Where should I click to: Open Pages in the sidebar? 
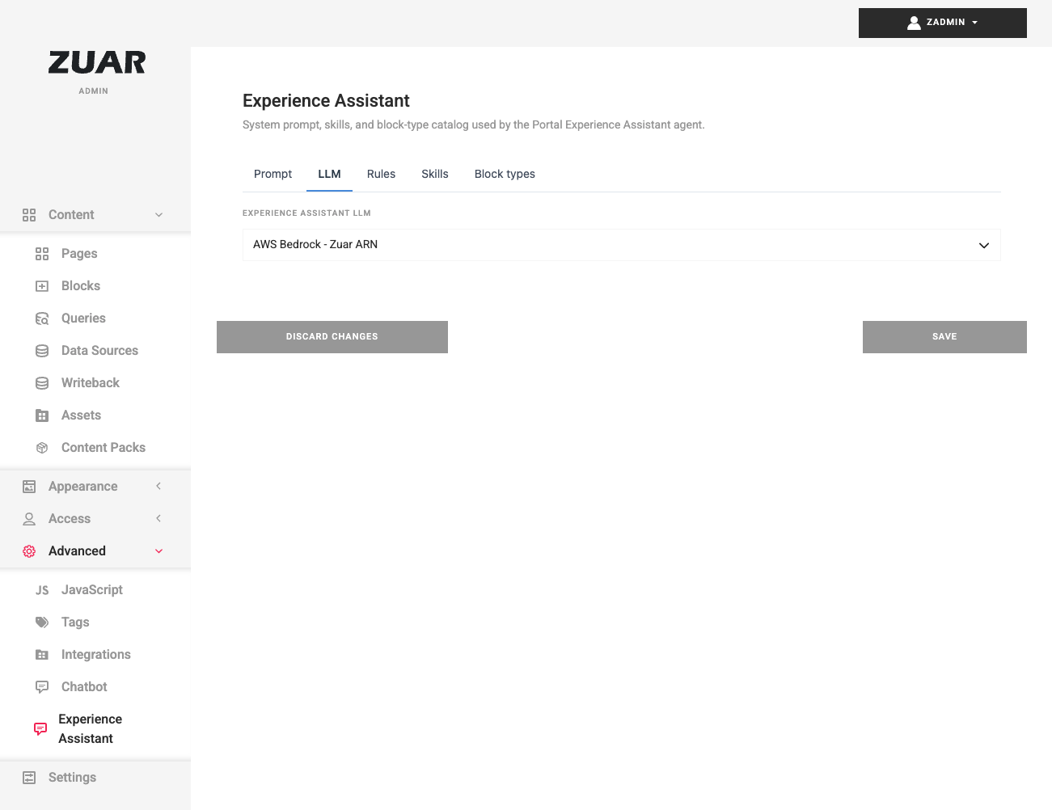[79, 254]
